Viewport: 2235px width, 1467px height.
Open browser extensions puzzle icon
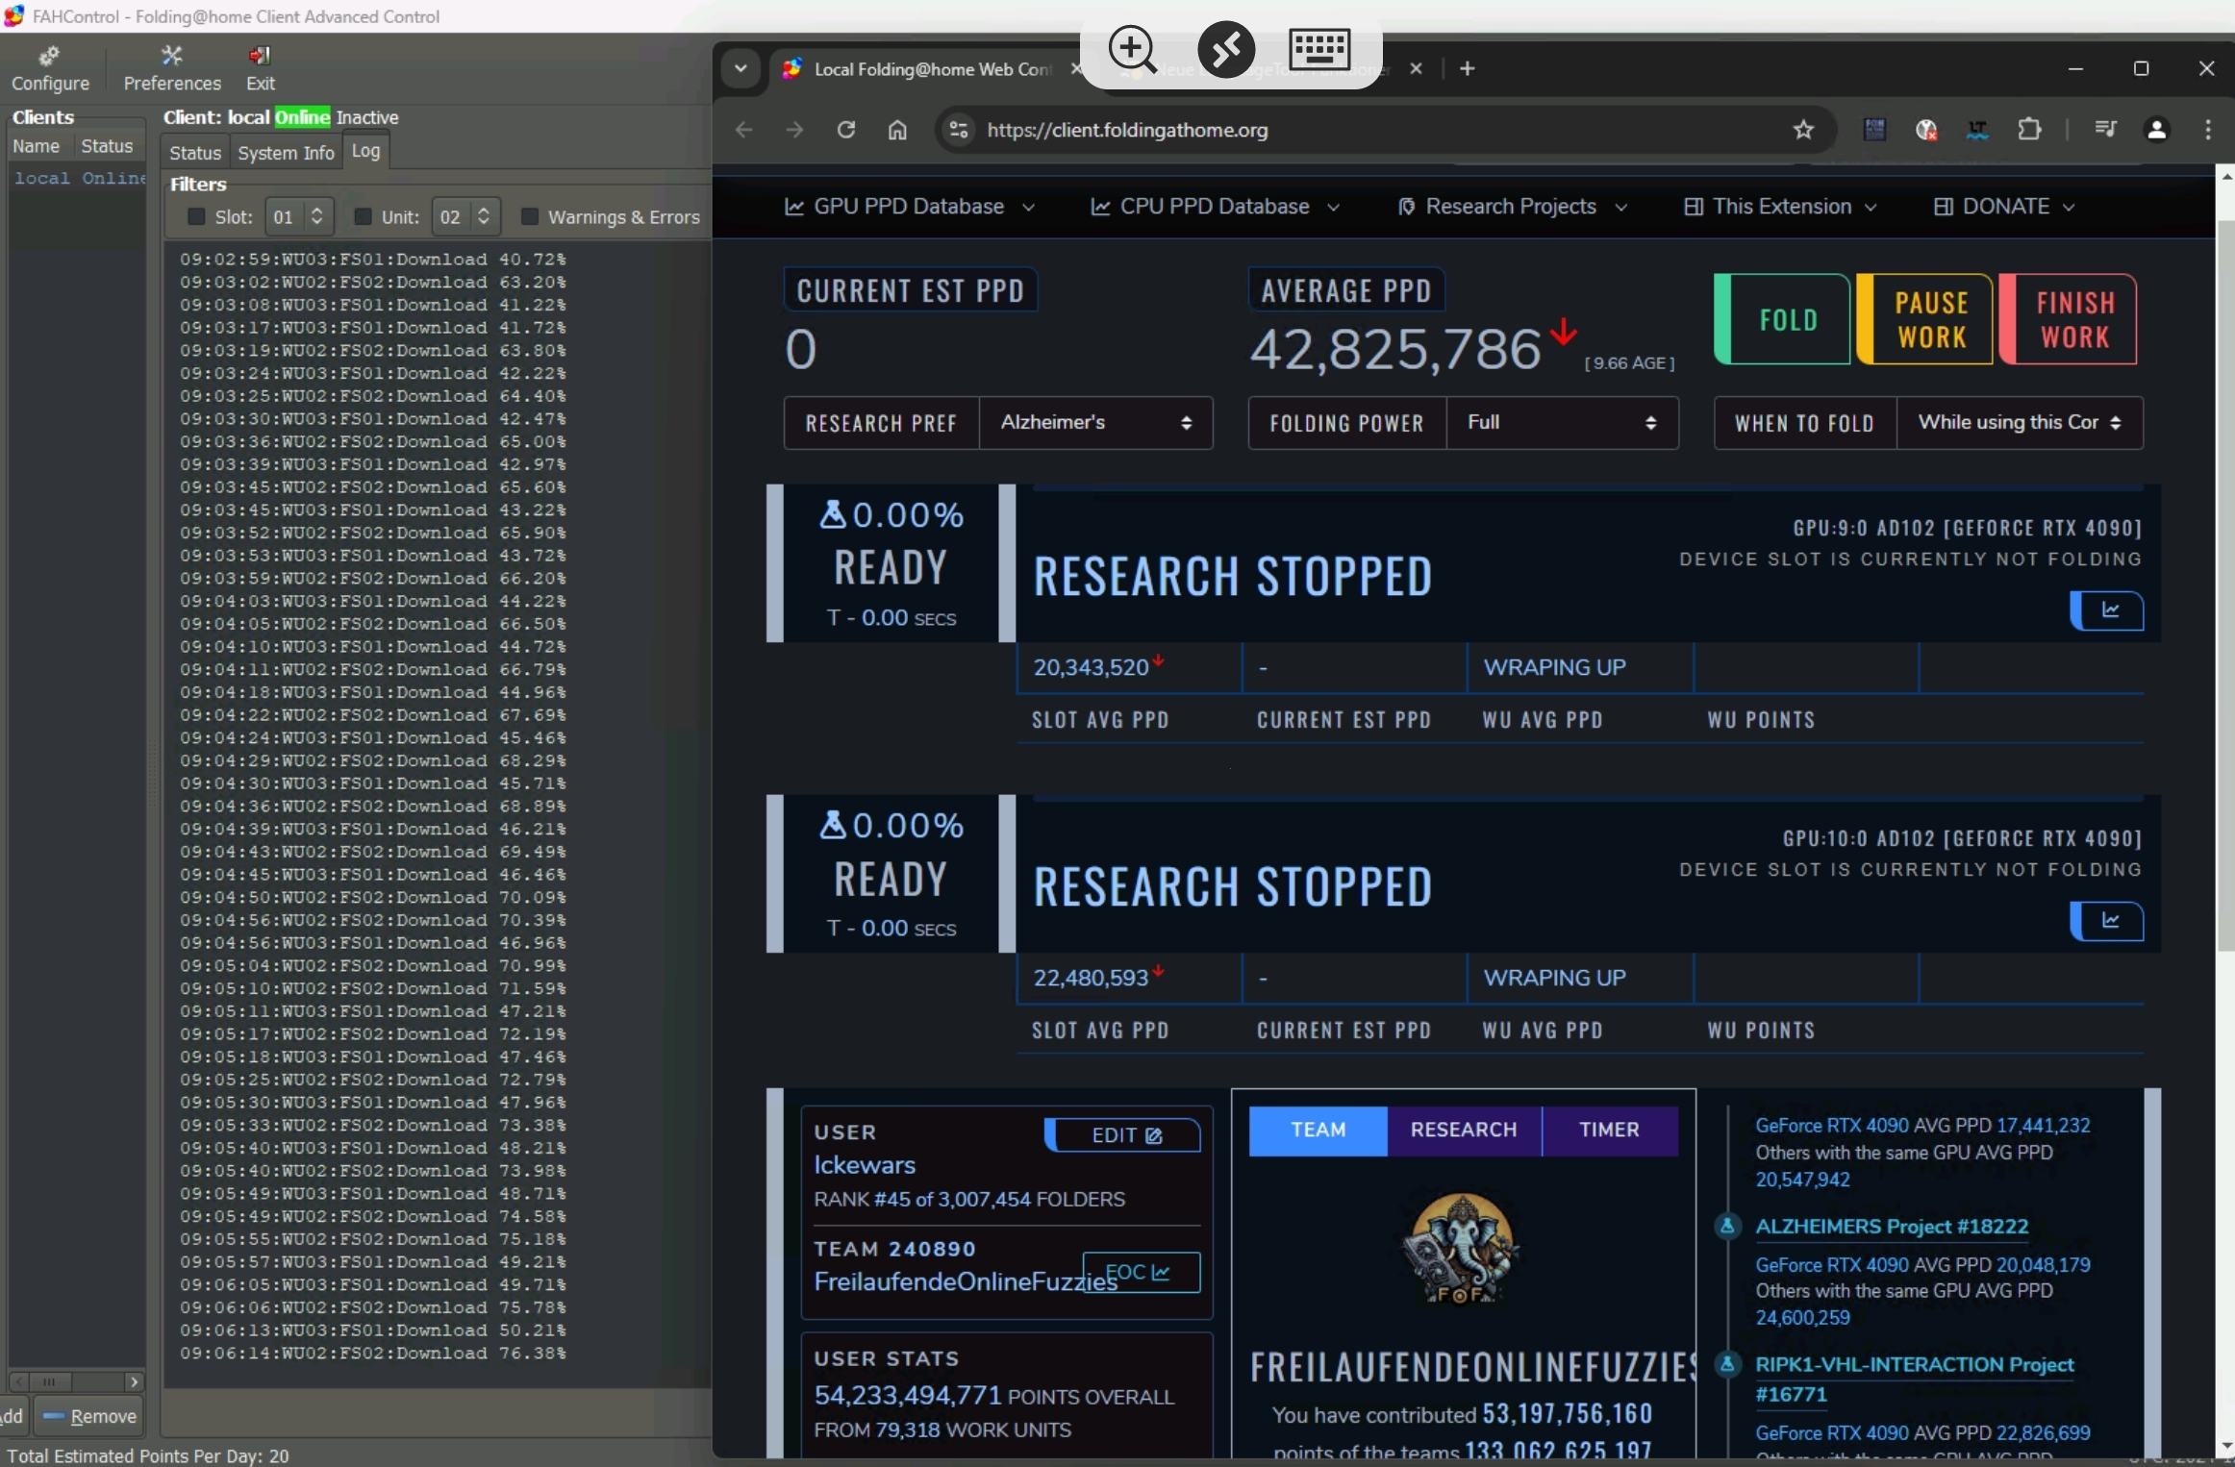2029,130
